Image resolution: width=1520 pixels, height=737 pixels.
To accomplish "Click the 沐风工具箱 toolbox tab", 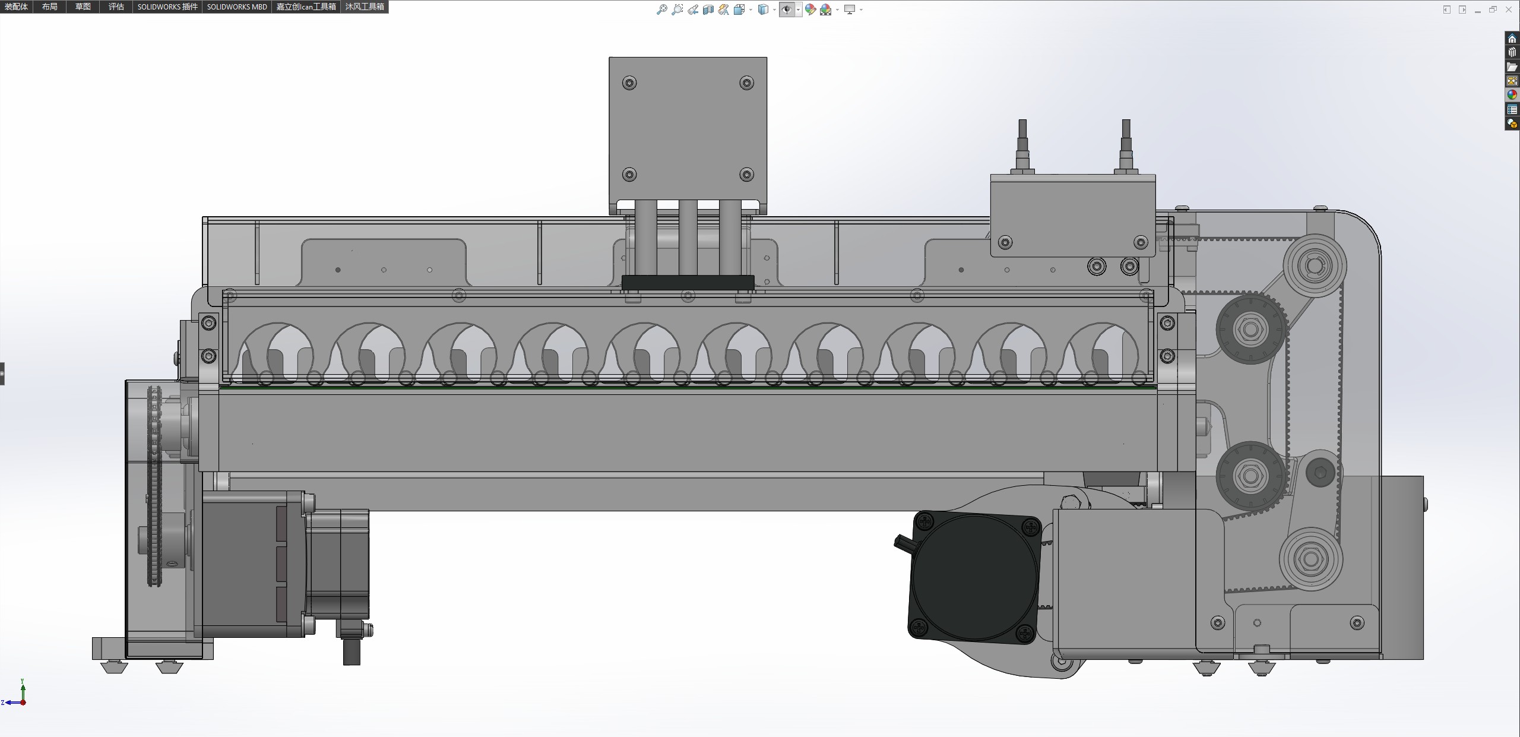I will pos(365,7).
